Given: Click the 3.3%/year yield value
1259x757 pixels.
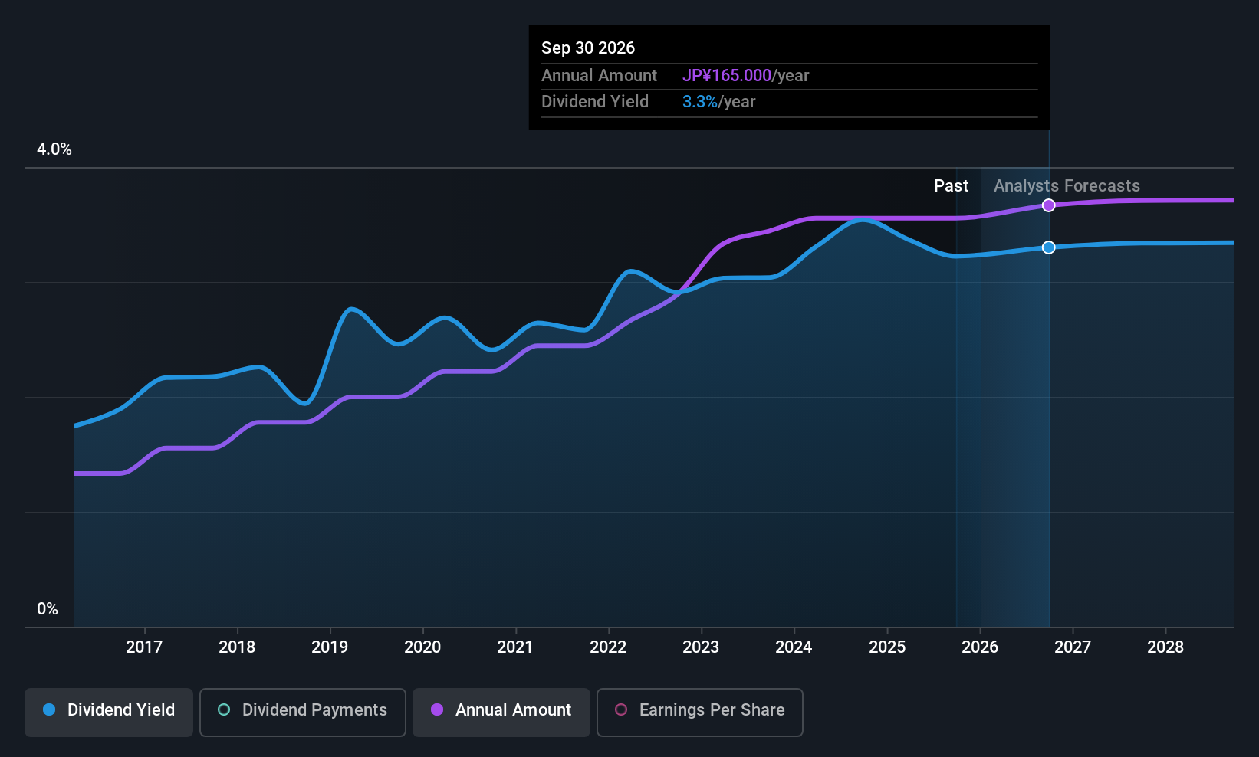Looking at the screenshot, I should [719, 102].
